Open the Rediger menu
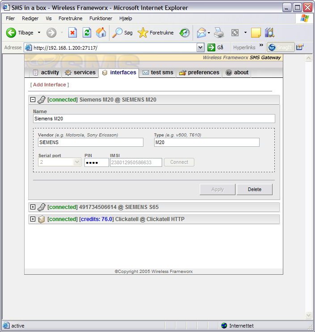Viewport: 315px width, 332px height. point(30,18)
